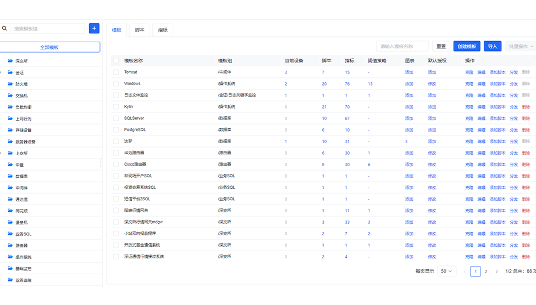The width and height of the screenshot is (536, 305).
Task: Expand the 金证 group tree arrow
Action: point(1,72)
